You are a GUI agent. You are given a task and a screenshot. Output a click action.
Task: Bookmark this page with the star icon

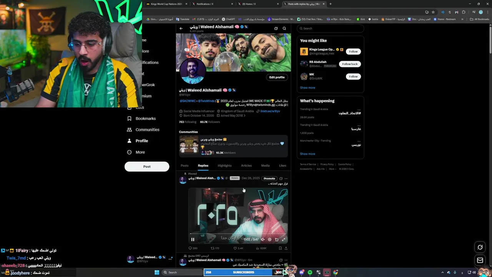[433, 12]
